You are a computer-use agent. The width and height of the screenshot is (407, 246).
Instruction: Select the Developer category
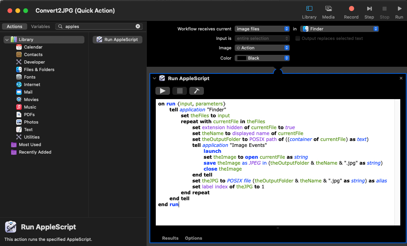click(34, 62)
